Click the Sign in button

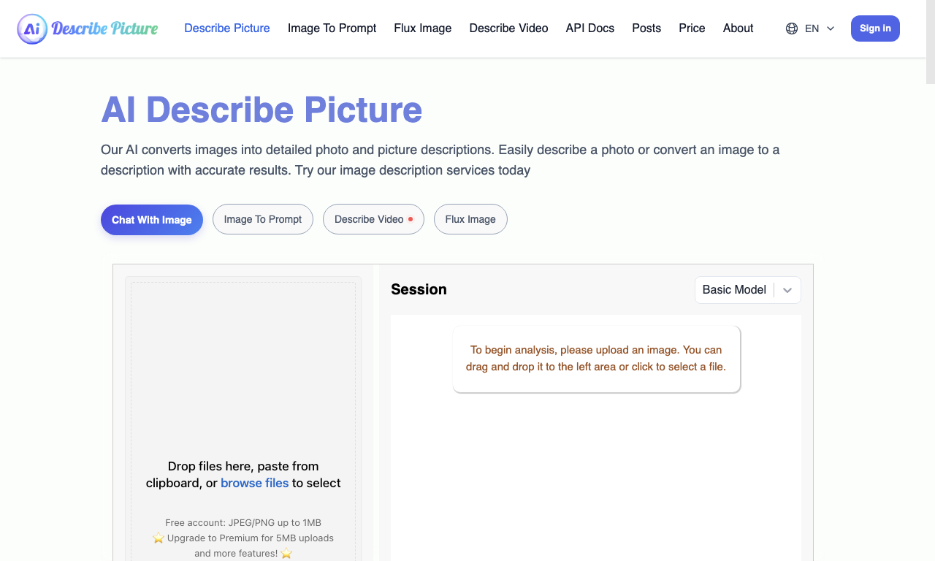(x=875, y=28)
